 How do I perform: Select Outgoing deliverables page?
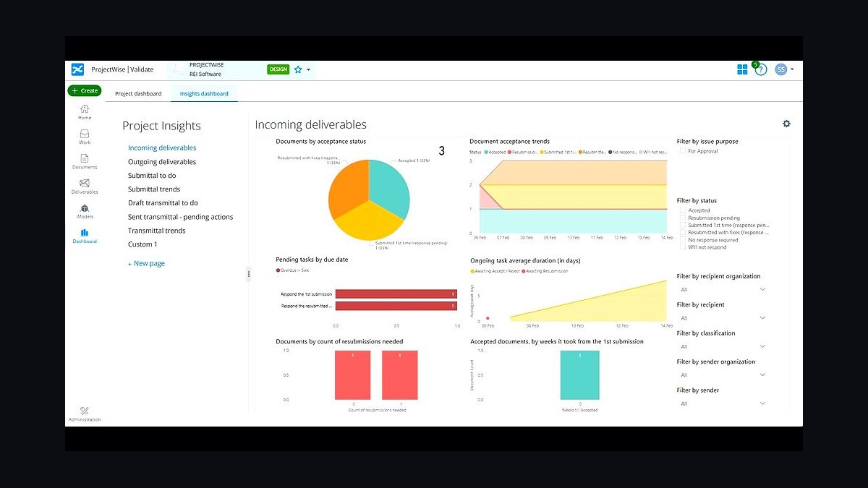[x=162, y=162]
